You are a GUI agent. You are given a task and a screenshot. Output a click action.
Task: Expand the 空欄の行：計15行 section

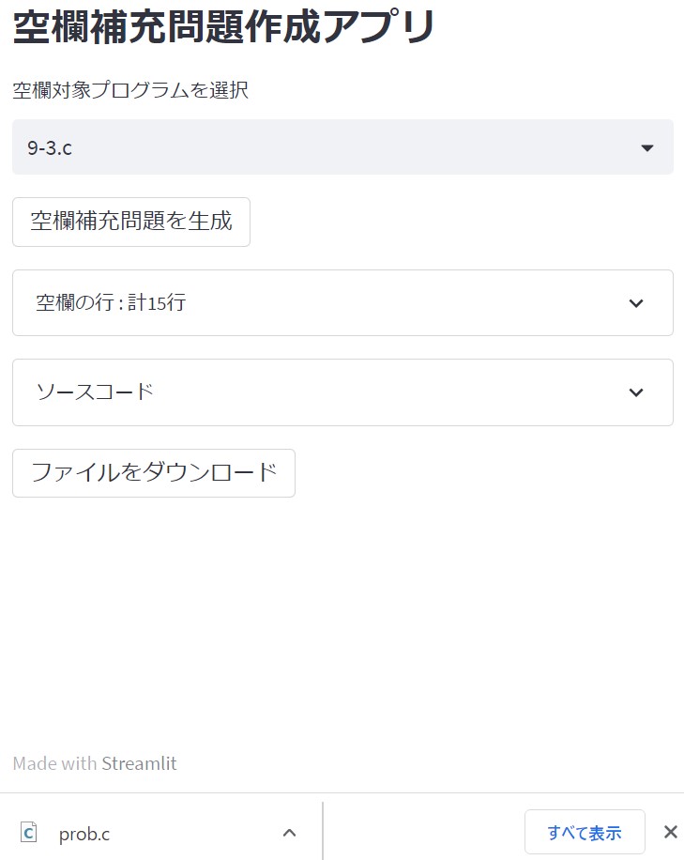[111, 303]
